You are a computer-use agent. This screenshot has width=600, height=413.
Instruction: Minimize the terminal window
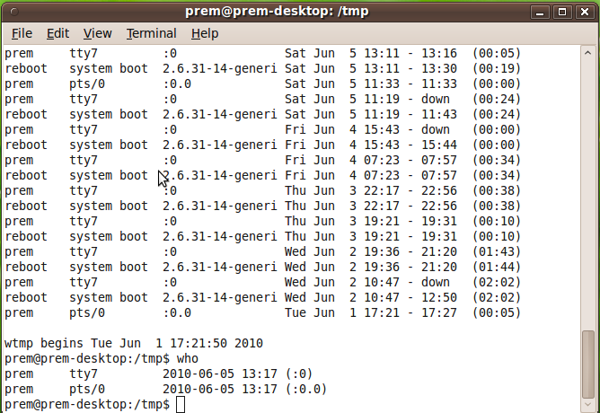pyautogui.click(x=540, y=12)
